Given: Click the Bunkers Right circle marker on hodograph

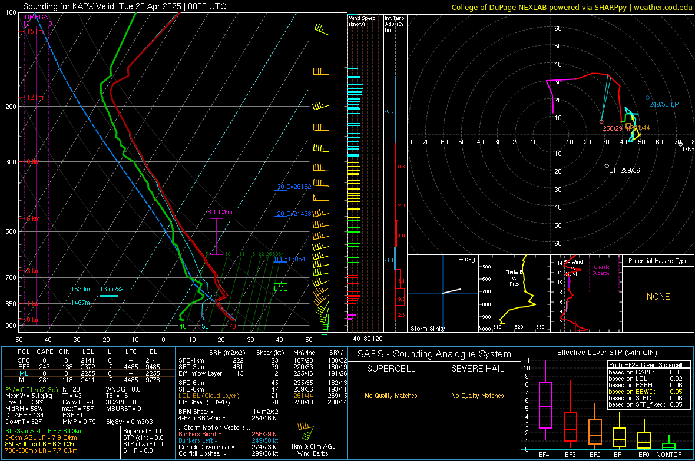Looking at the screenshot, I should click(601, 121).
